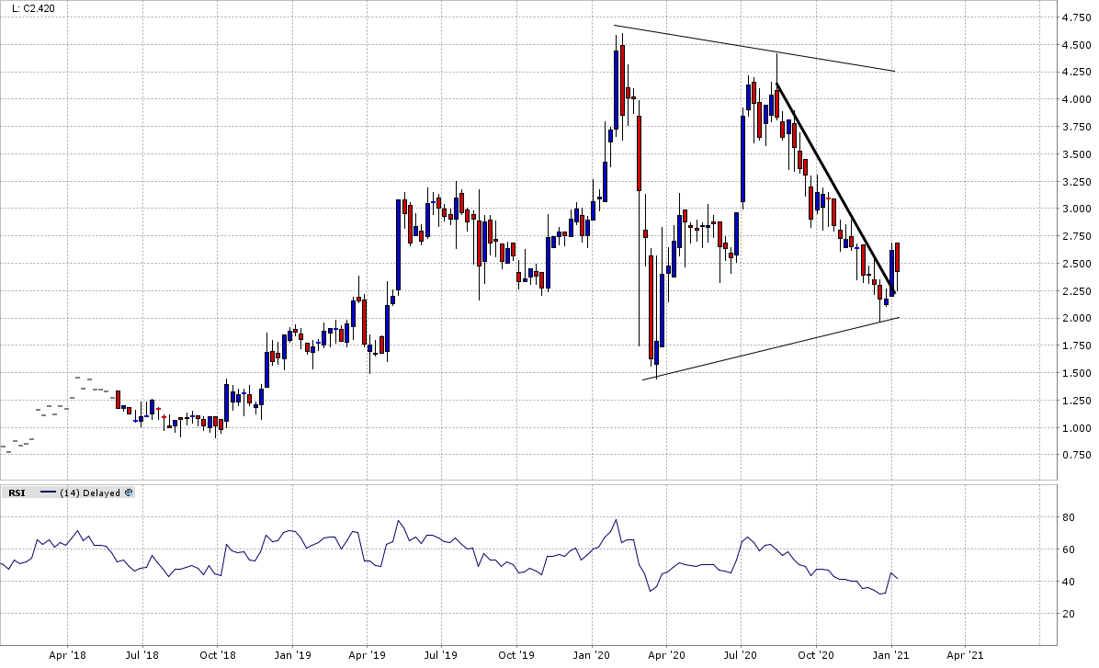
Task: Click the "(14) Delayed" period text
Action: 90,493
